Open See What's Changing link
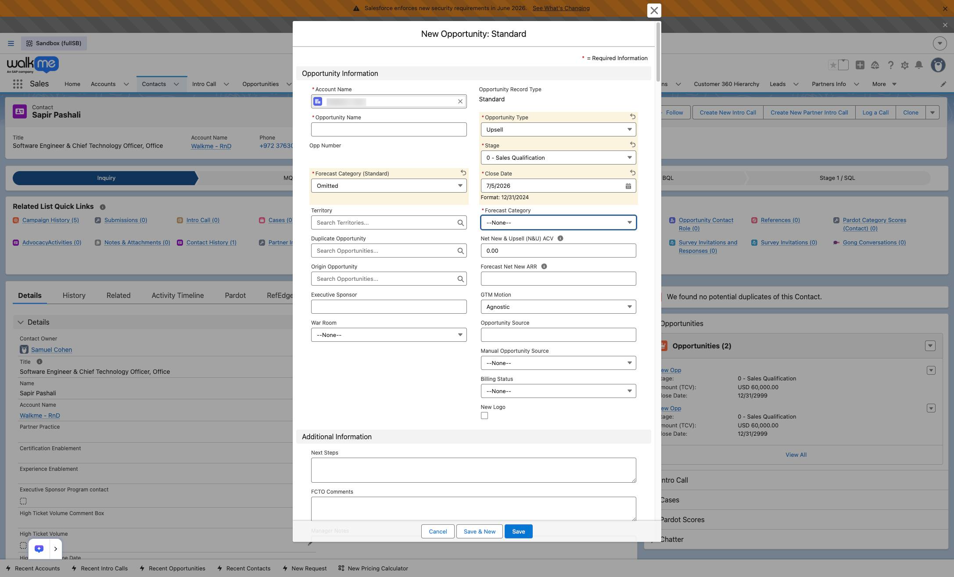 561,8
